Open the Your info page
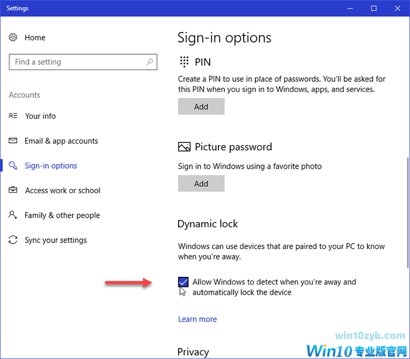Screen dimensions: 410x359 pos(40,116)
